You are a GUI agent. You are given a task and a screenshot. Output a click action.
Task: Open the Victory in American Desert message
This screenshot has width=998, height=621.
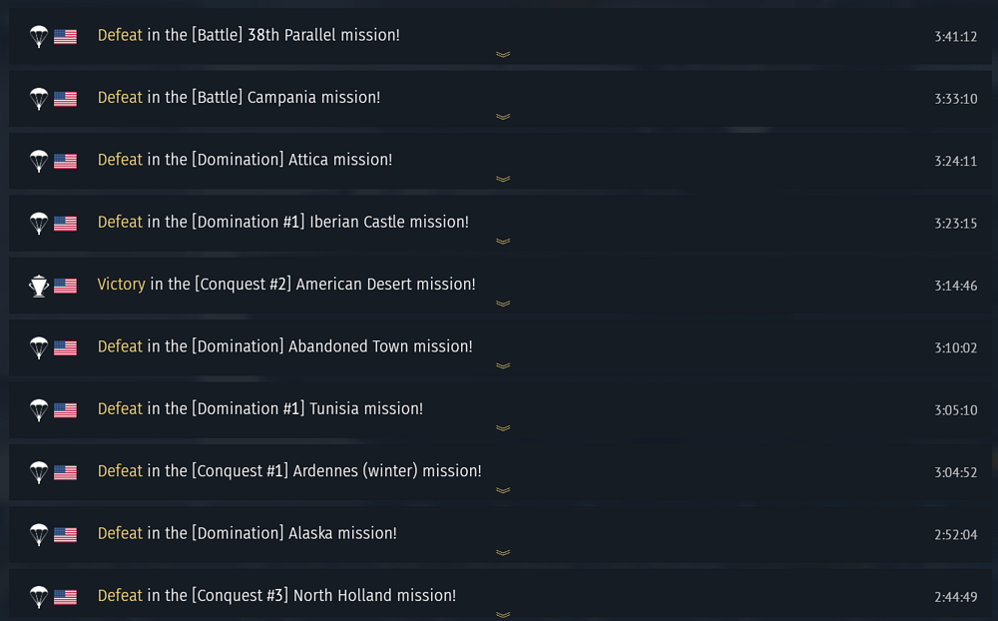coord(286,285)
